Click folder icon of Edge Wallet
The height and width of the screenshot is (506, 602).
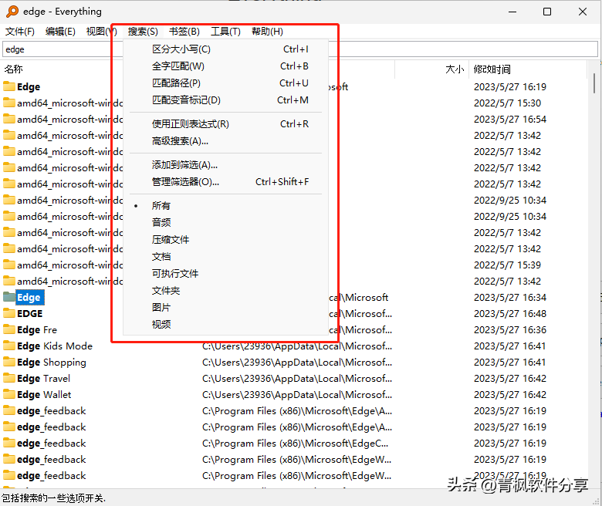(x=8, y=394)
